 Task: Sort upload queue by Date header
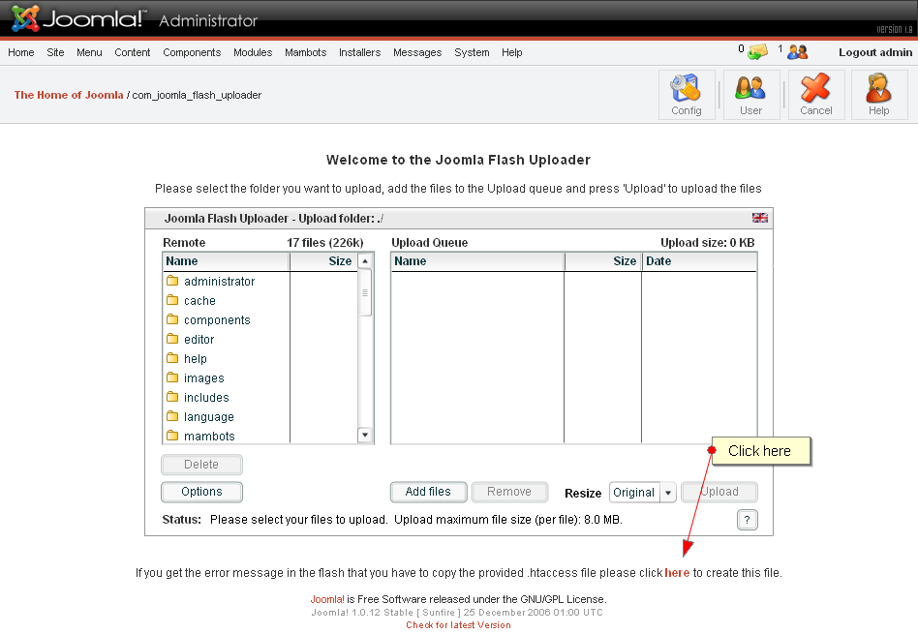(x=699, y=261)
